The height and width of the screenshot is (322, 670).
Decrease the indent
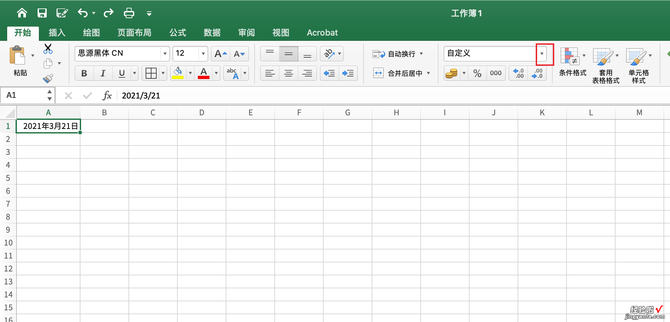point(329,73)
